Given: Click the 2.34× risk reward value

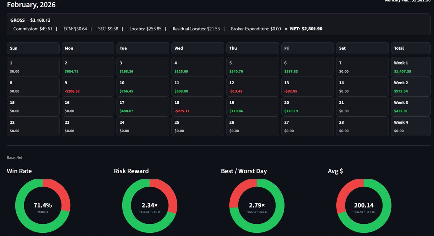Looking at the screenshot, I should [150, 205].
